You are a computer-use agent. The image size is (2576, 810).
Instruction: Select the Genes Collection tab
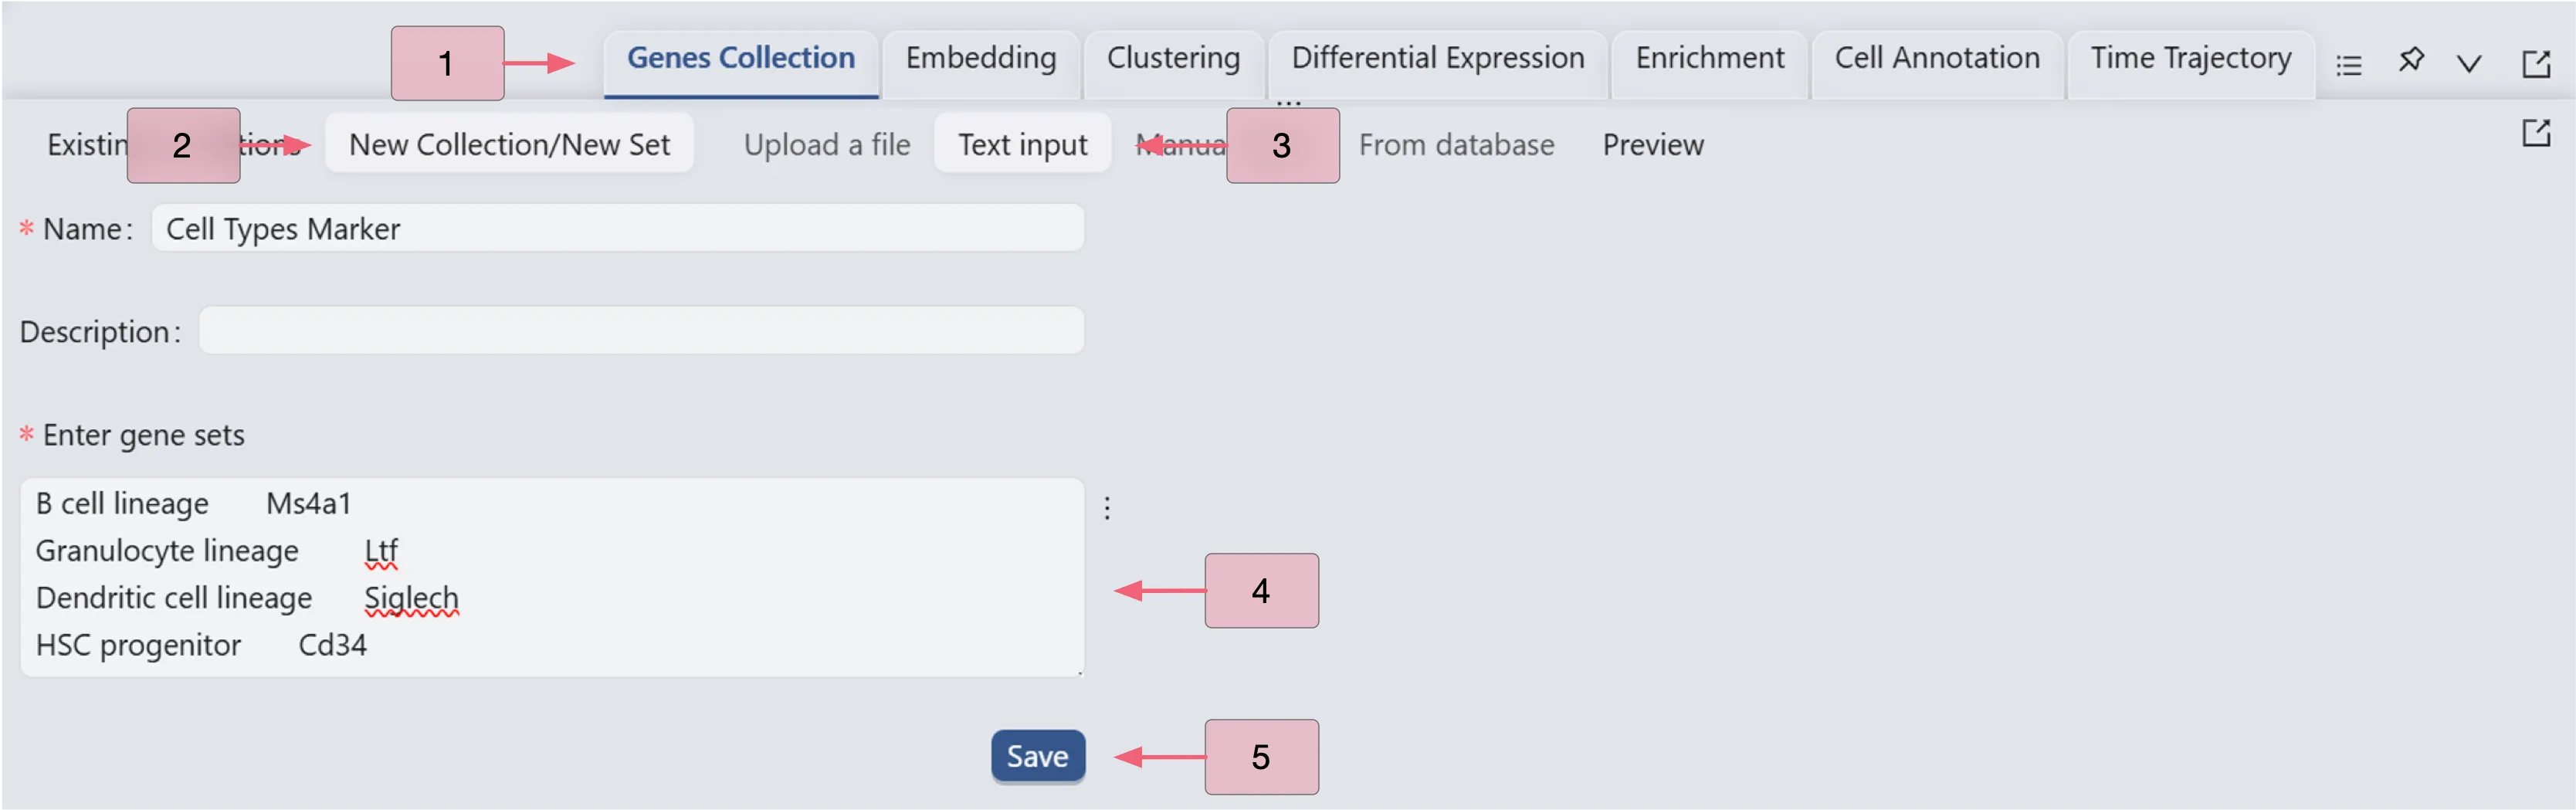click(741, 59)
